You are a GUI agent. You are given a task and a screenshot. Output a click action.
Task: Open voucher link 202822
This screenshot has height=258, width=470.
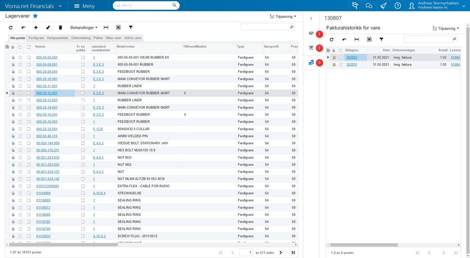pos(351,57)
